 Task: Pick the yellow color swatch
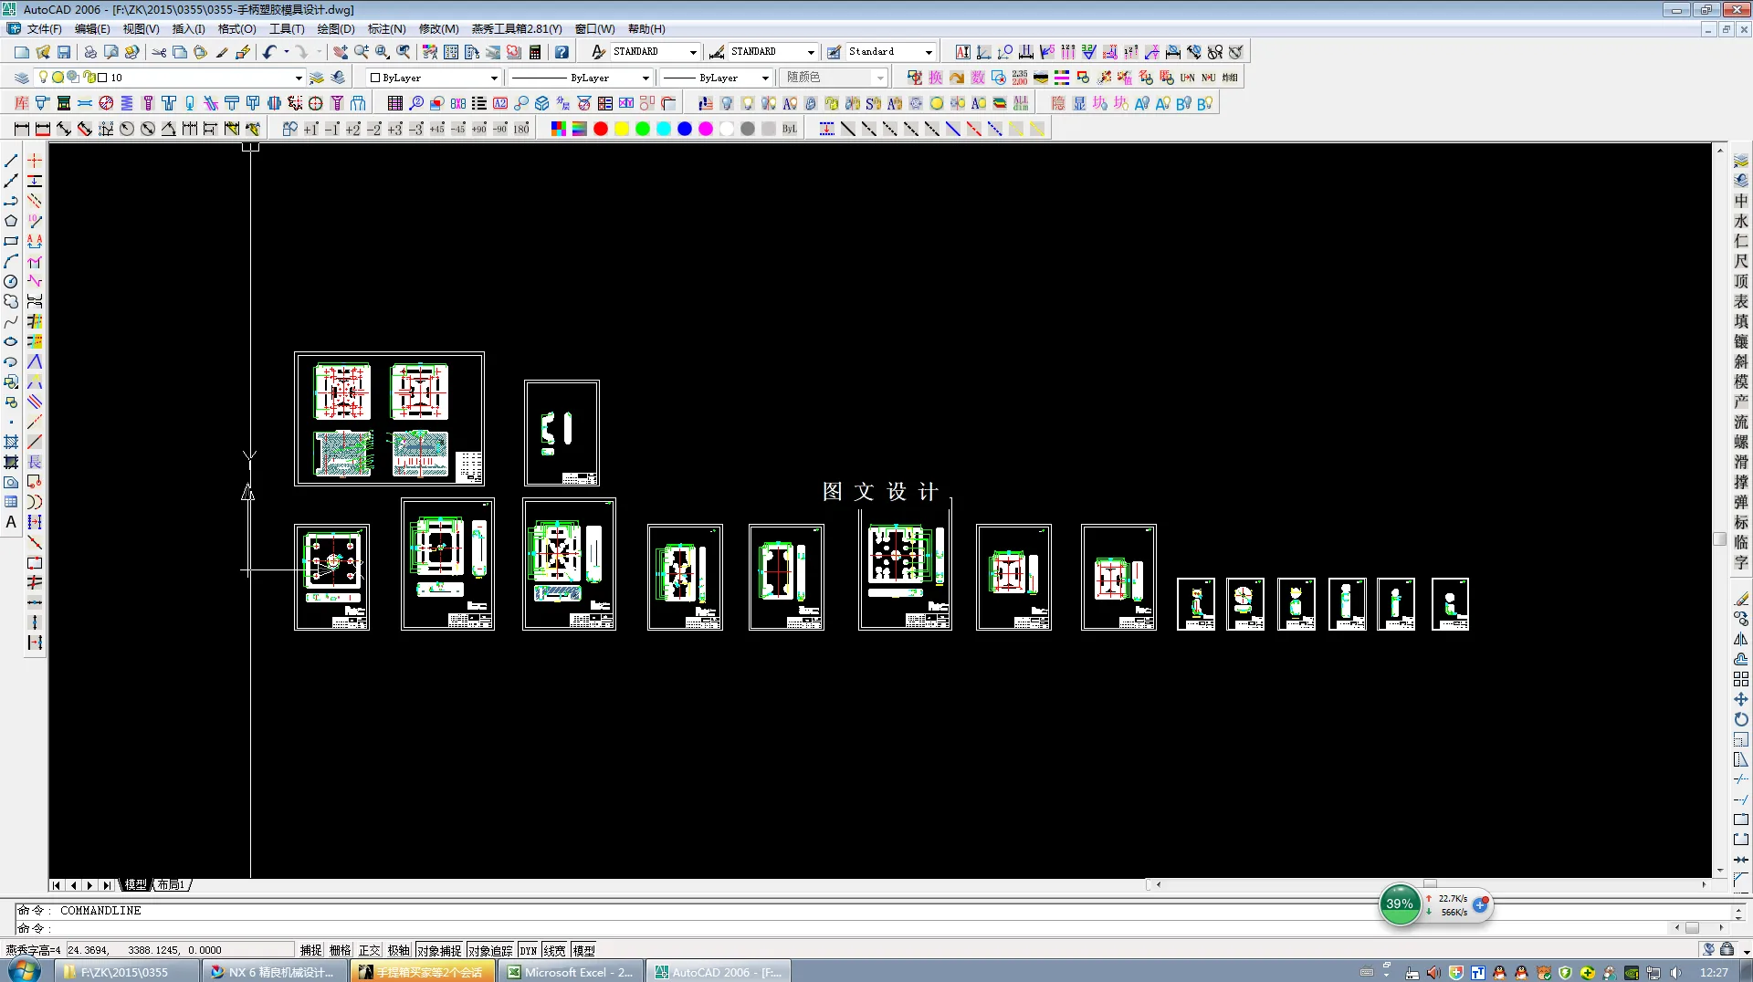(622, 129)
